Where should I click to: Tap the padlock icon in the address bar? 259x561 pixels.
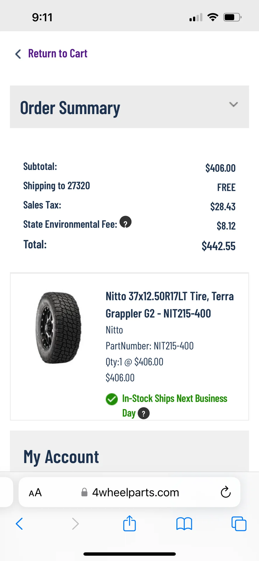pos(84,492)
